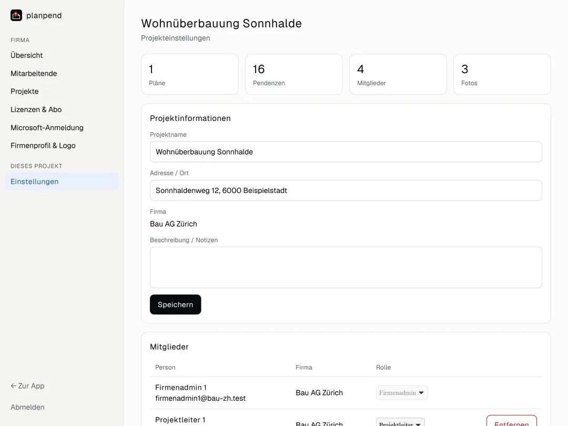This screenshot has height=426, width=568.
Task: Click the Person column header
Action: click(x=165, y=367)
